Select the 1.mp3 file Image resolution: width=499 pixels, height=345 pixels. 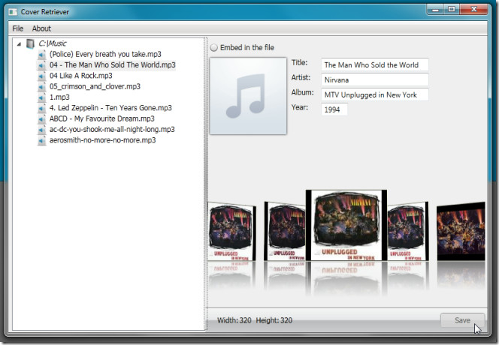tap(59, 97)
